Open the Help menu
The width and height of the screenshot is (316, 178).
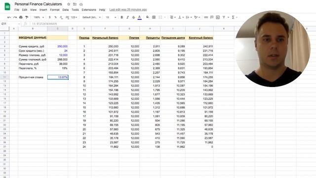[x=102, y=10]
